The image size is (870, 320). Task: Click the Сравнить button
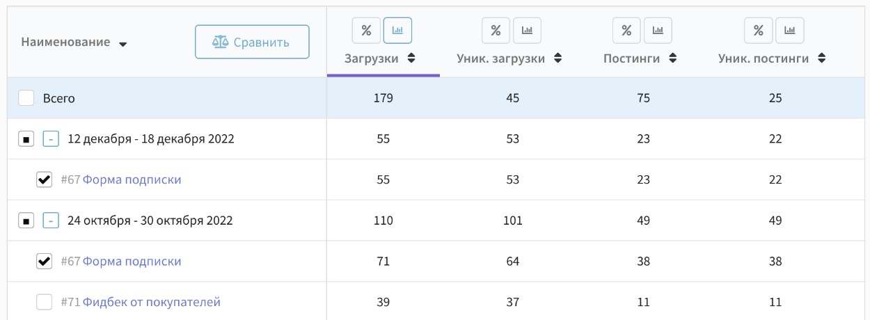point(252,42)
